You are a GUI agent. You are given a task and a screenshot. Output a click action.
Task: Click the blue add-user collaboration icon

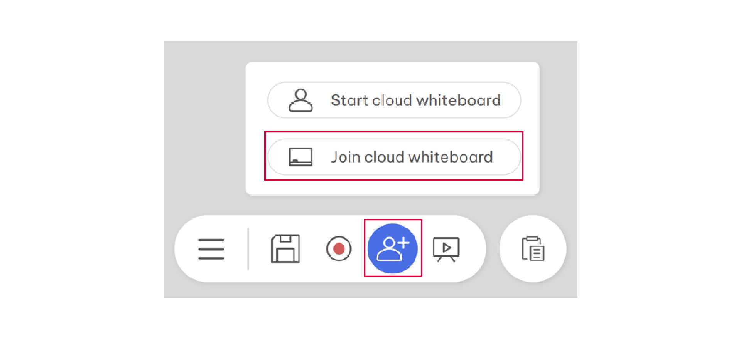392,249
